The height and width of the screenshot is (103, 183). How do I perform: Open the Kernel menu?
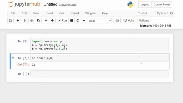[75, 13]
